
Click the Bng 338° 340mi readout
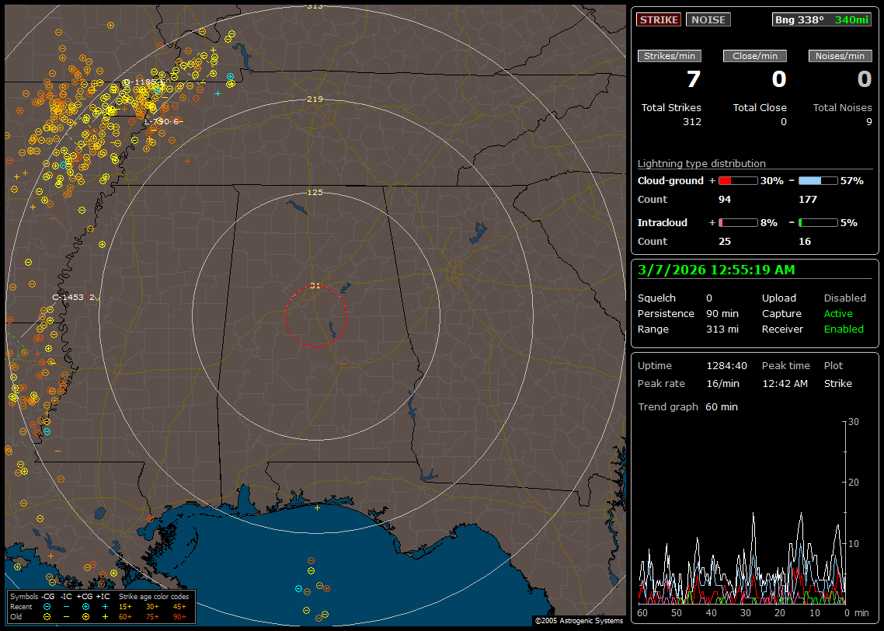[822, 19]
